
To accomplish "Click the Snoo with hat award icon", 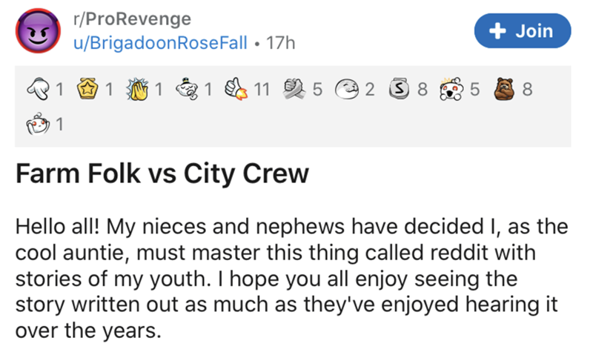I will (190, 91).
